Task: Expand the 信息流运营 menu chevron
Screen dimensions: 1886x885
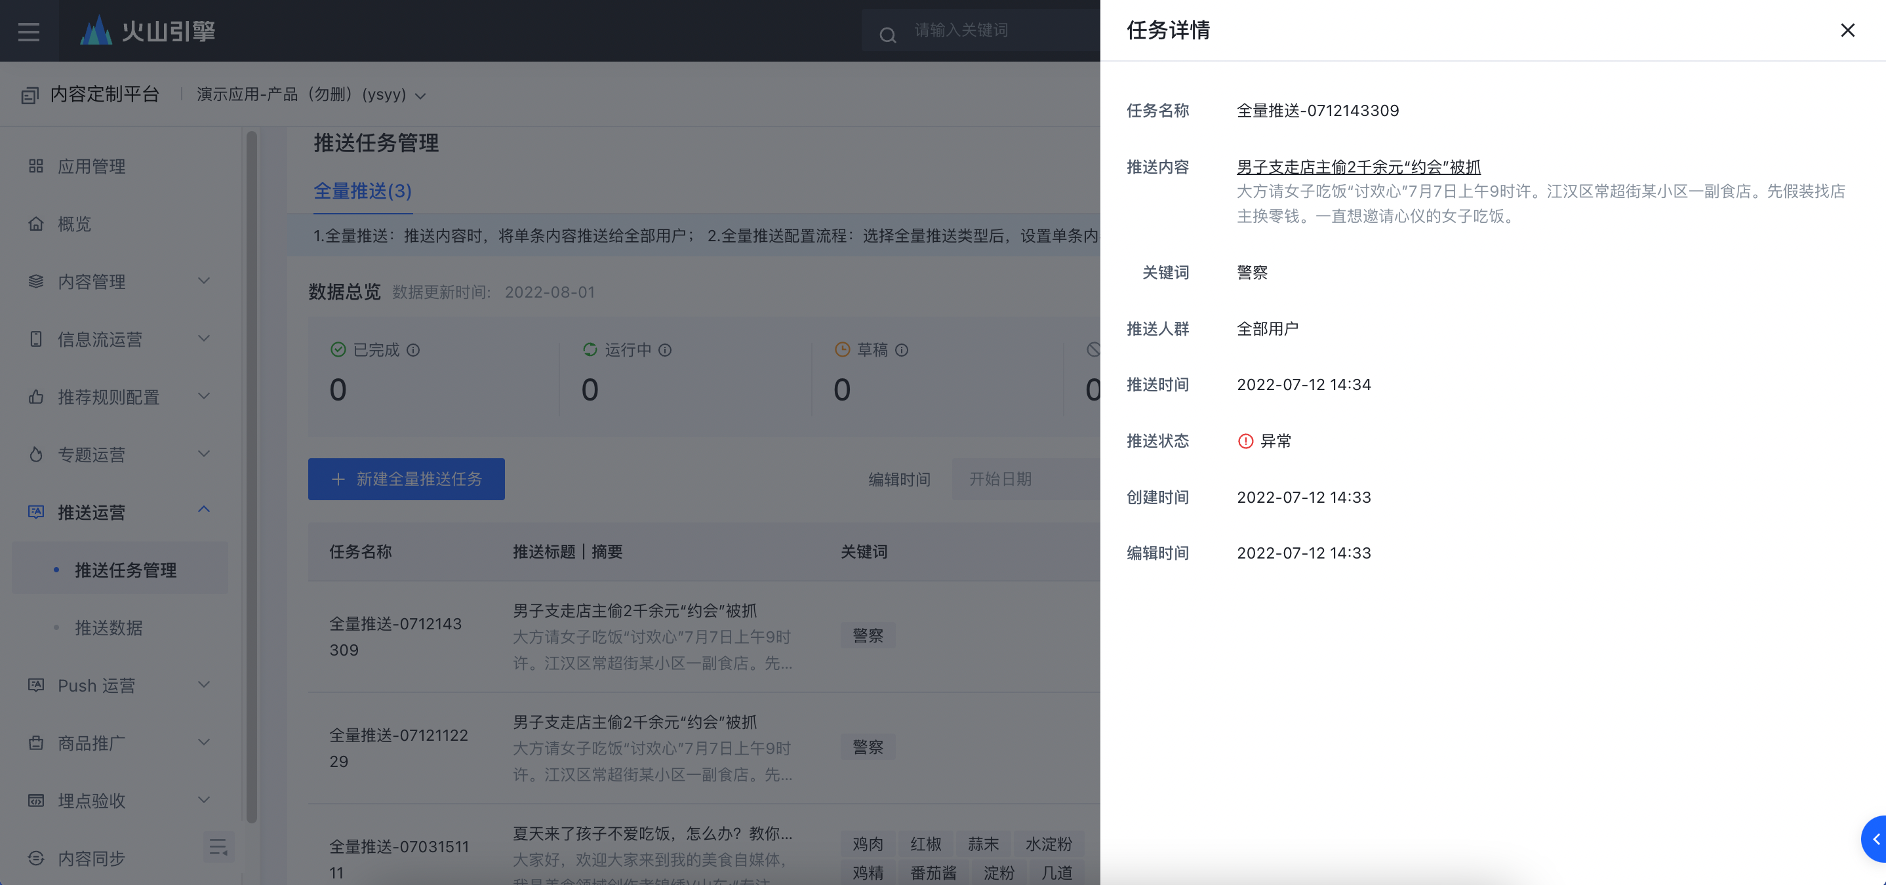Action: pyautogui.click(x=204, y=338)
